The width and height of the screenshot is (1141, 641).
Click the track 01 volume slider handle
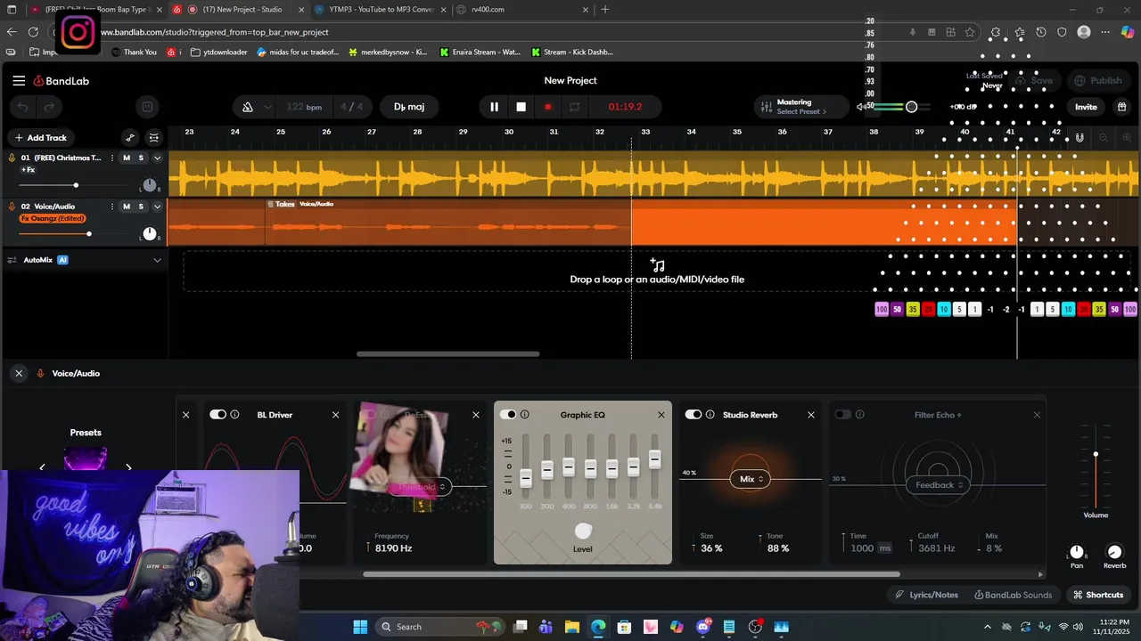pyautogui.click(x=76, y=185)
